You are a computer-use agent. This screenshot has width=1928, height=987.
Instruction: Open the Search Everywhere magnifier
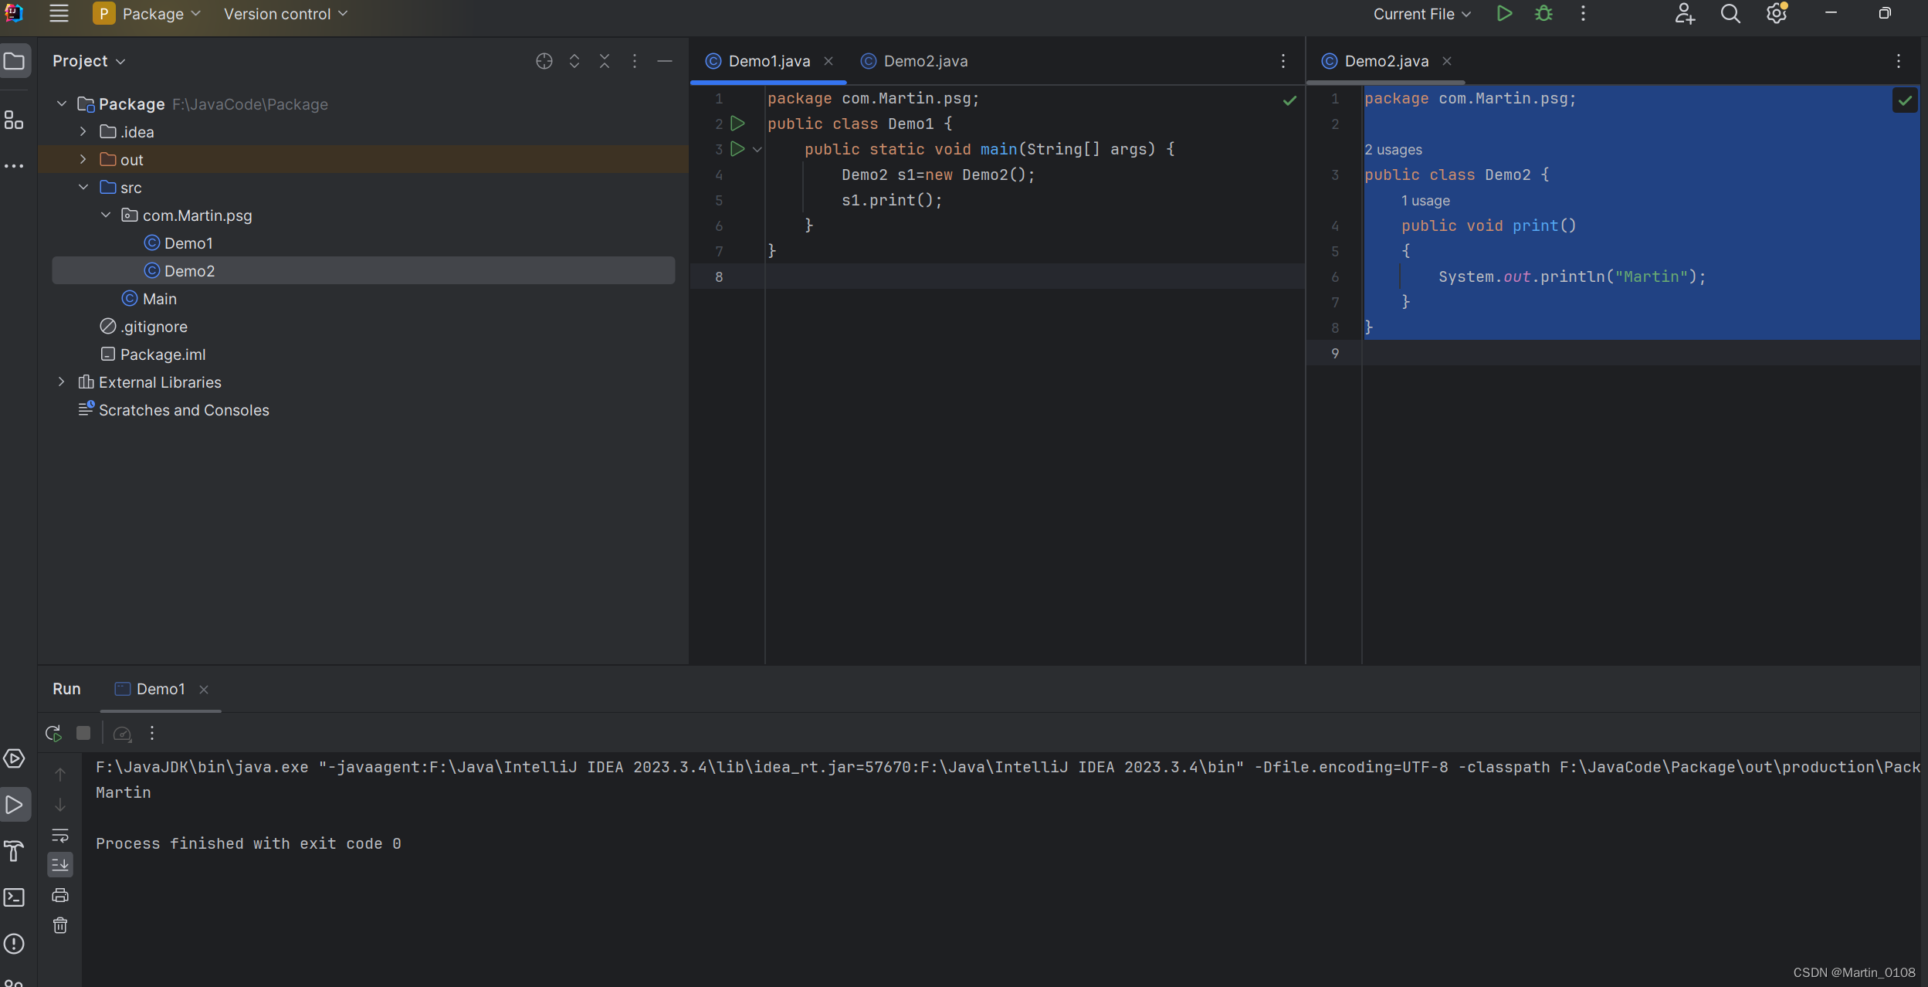[x=1730, y=14]
